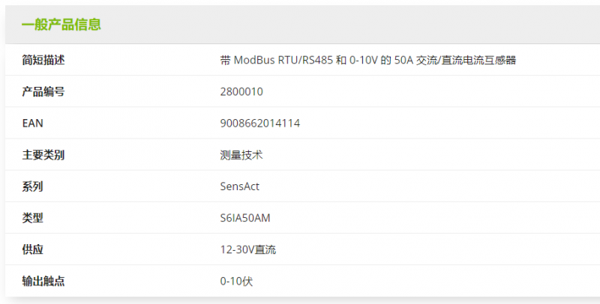Viewport: 600px width, 304px height.
Task: Click the 系列 row label
Action: click(x=33, y=186)
